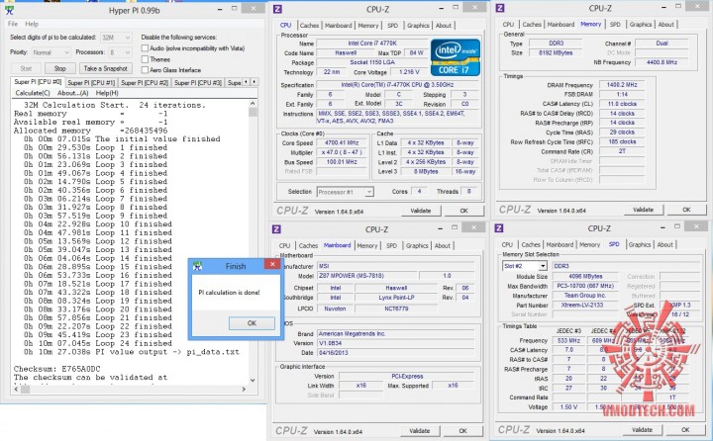Click the Checksum: E765A0DC line
Screen dimensions: 713x441
click(x=56, y=369)
